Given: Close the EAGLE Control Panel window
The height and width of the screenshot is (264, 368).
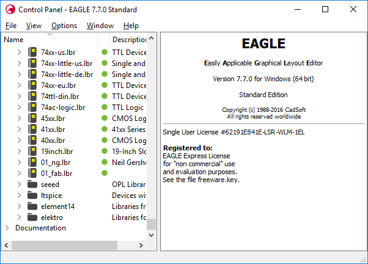Looking at the screenshot, I should point(353,9).
